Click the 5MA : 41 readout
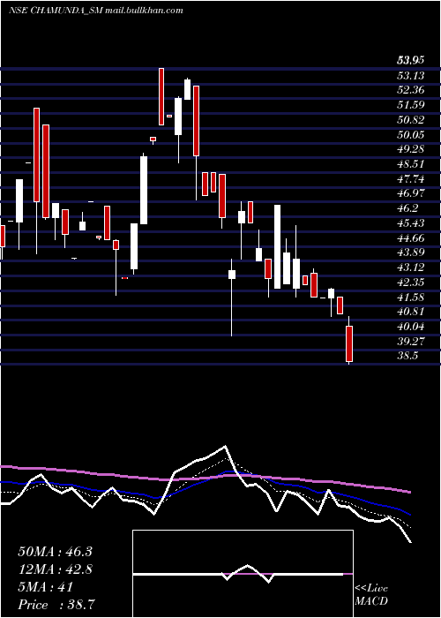Image resolution: width=441 pixels, height=618 pixels. click(45, 587)
